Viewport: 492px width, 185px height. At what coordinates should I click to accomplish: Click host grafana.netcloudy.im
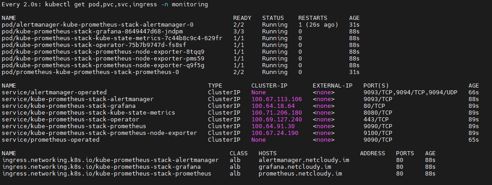coord(295,167)
